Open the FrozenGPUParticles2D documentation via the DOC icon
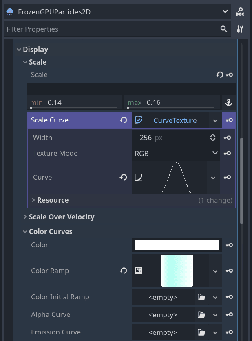The height and width of the screenshot is (341, 252). (x=240, y=11)
